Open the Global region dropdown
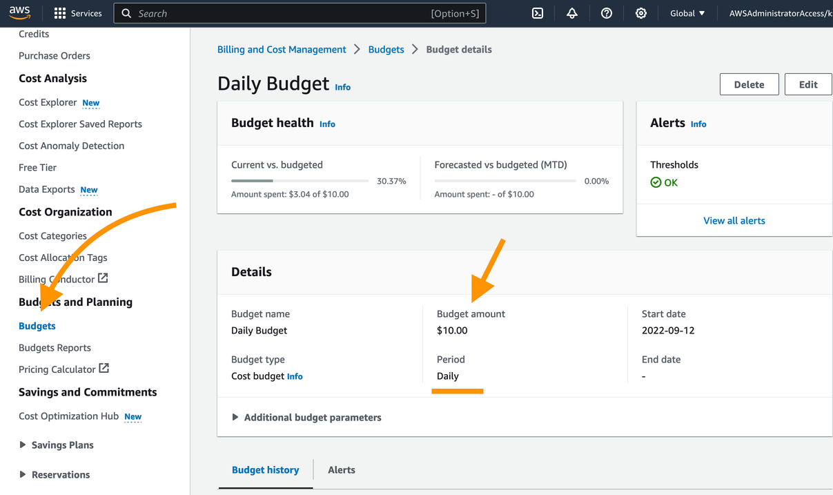This screenshot has width=833, height=495. click(687, 13)
